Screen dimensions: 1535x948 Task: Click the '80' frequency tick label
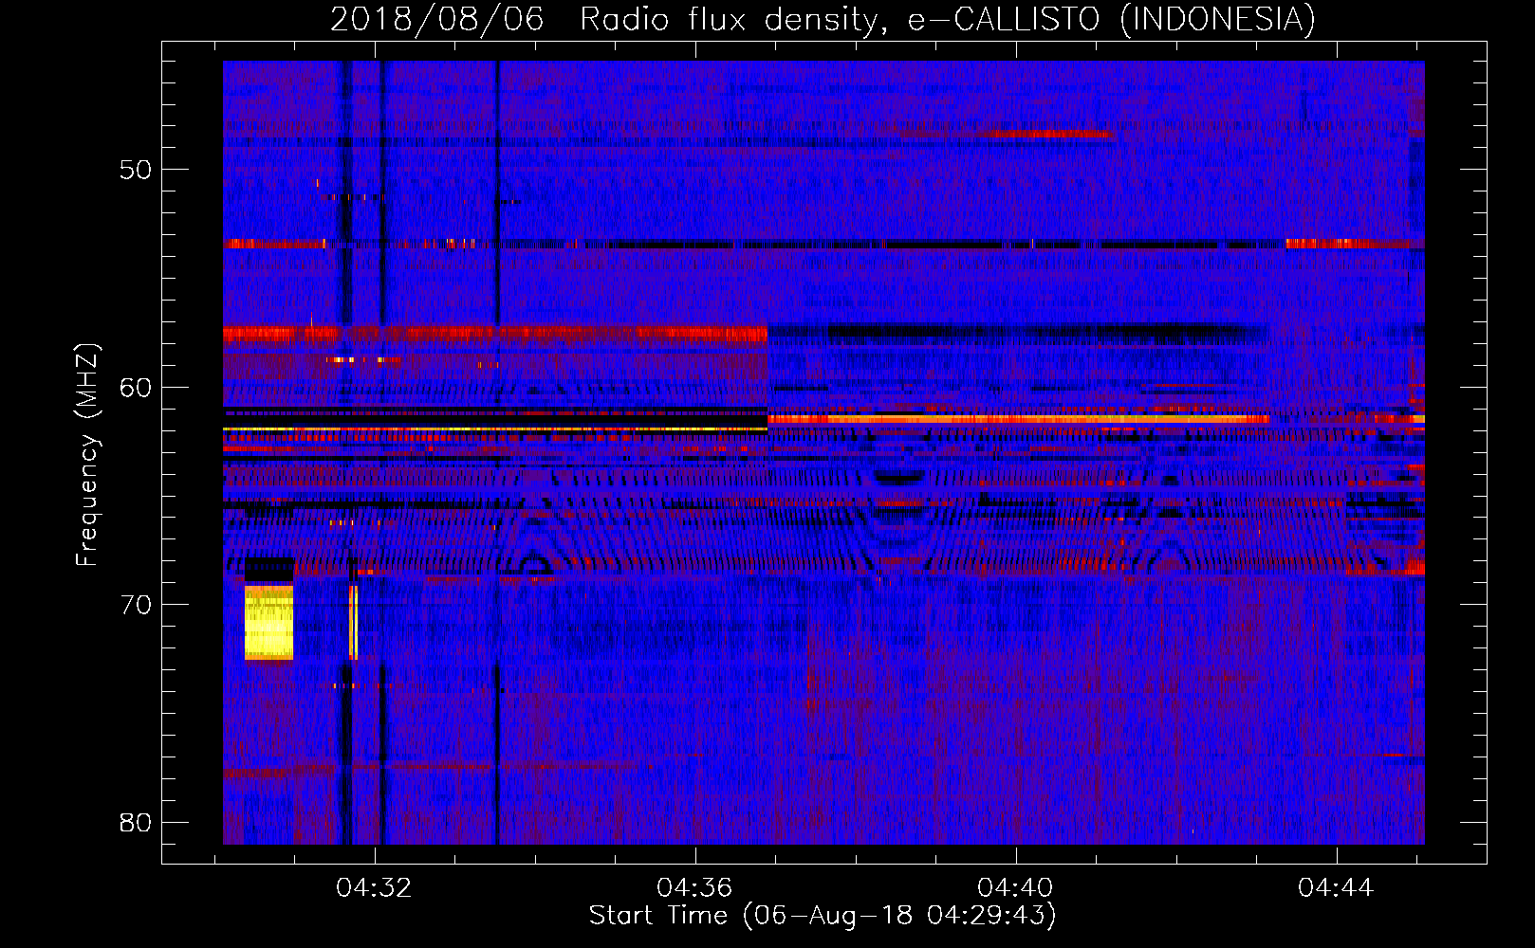coord(136,823)
